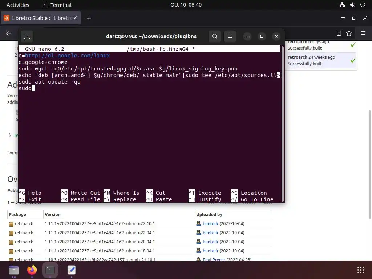Screen dimensions: 372x279
Task: Click nano Help shortcut label
Action: [35, 193]
